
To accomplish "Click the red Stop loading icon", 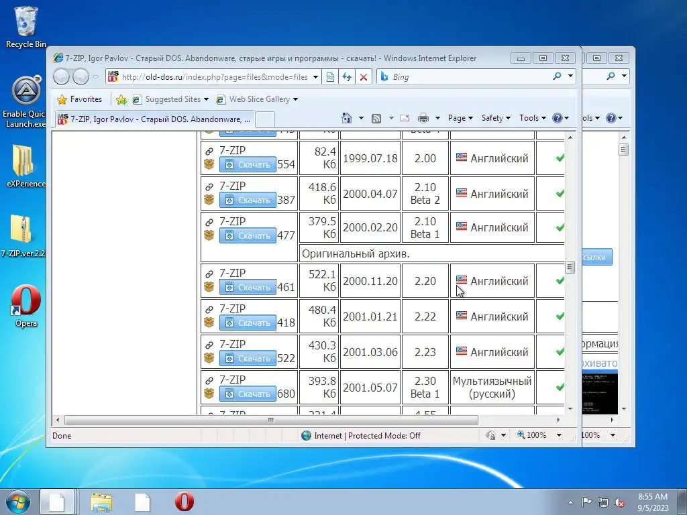I will coord(364,77).
